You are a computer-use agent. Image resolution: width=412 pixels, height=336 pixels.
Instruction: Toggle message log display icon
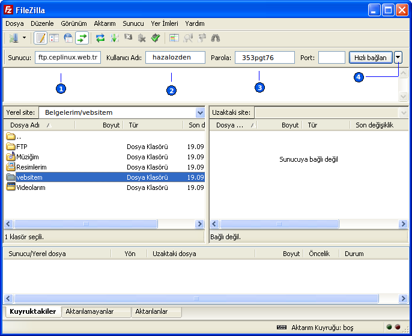41,38
